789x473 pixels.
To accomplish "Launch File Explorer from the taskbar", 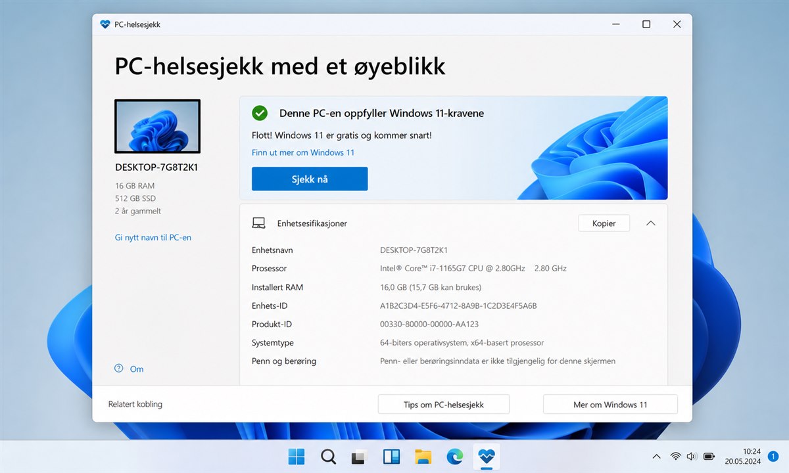I will [423, 456].
